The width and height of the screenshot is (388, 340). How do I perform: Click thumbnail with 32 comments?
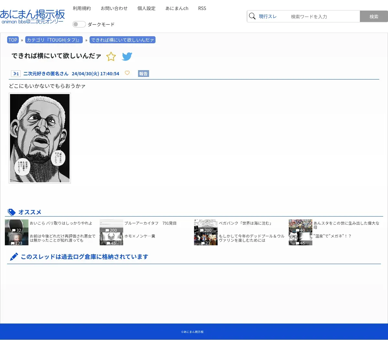click(x=16, y=226)
